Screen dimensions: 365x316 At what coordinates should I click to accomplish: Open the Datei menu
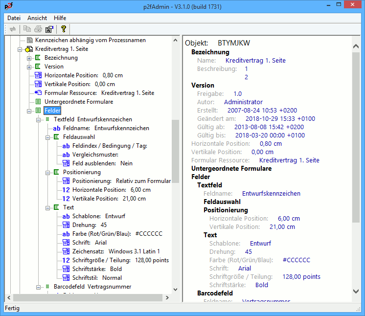click(14, 18)
